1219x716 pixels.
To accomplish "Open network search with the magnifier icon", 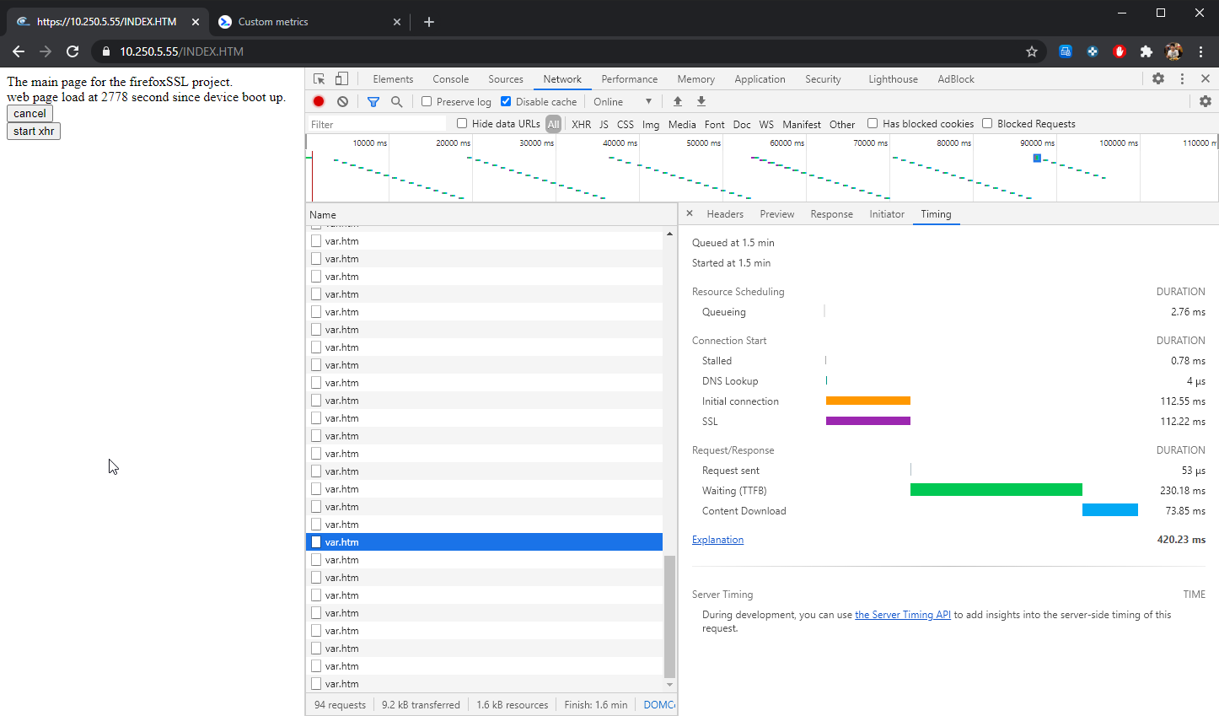I will [x=396, y=101].
